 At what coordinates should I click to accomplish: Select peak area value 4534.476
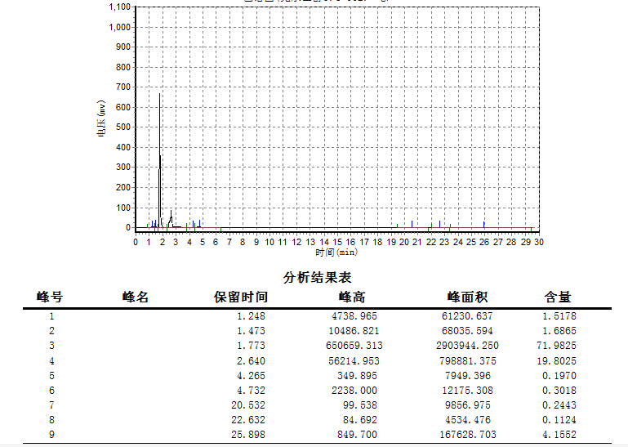pyautogui.click(x=467, y=420)
